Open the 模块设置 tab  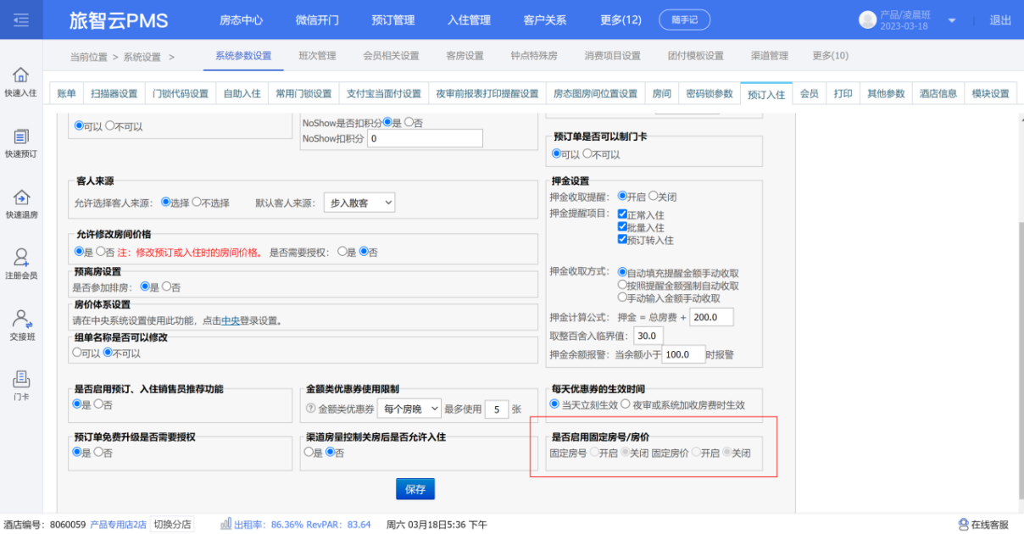pos(990,94)
